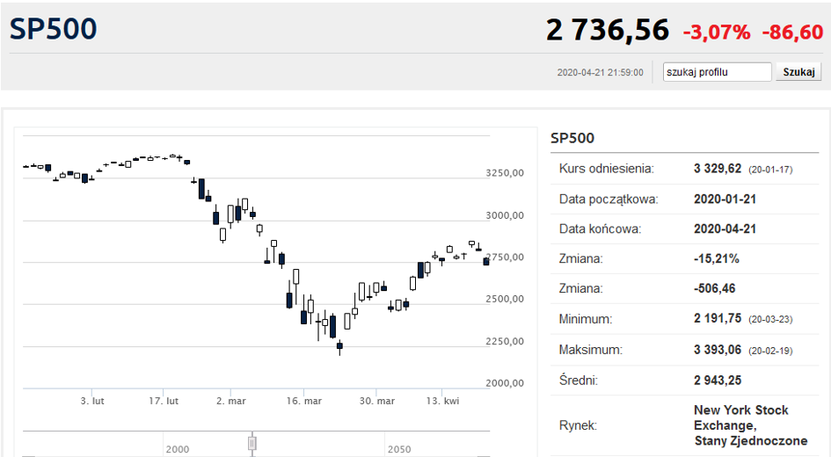
Task: Click the Data końcowa date 2020-04-21
Action: 725,228
